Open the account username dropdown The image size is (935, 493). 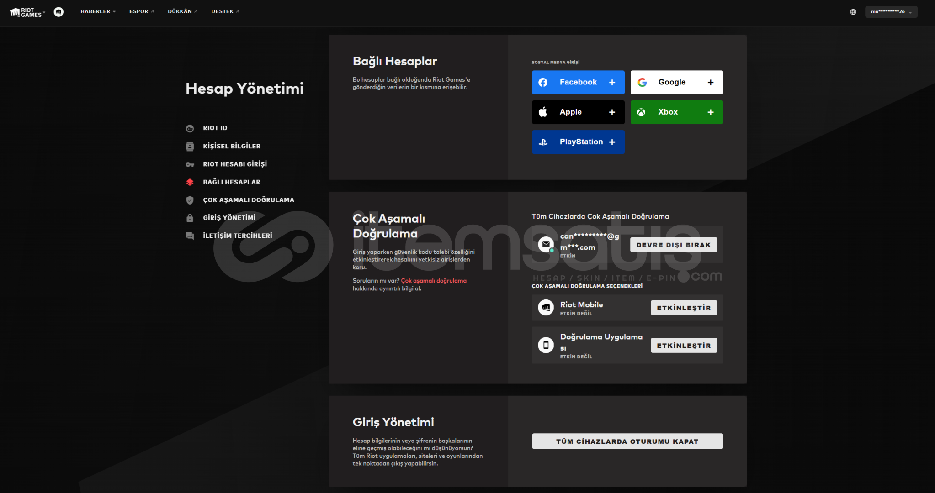click(x=891, y=12)
